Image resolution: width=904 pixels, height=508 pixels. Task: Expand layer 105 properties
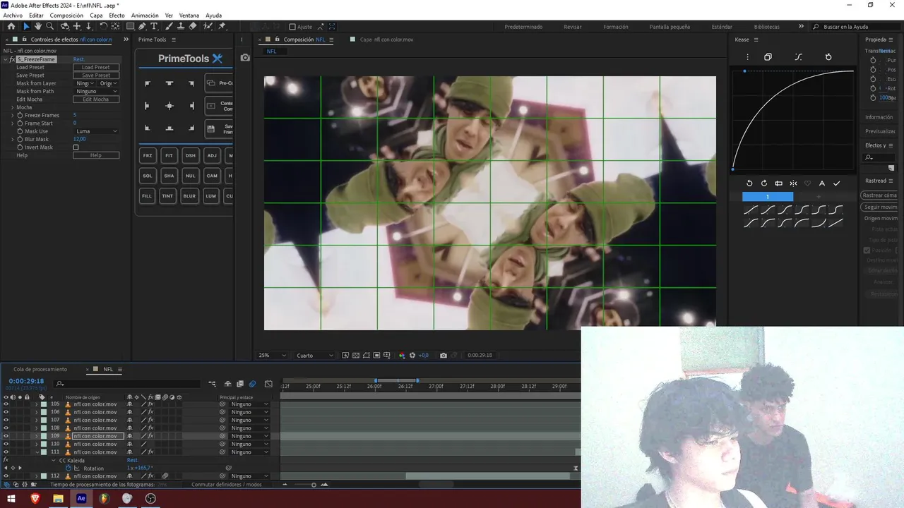(x=36, y=404)
